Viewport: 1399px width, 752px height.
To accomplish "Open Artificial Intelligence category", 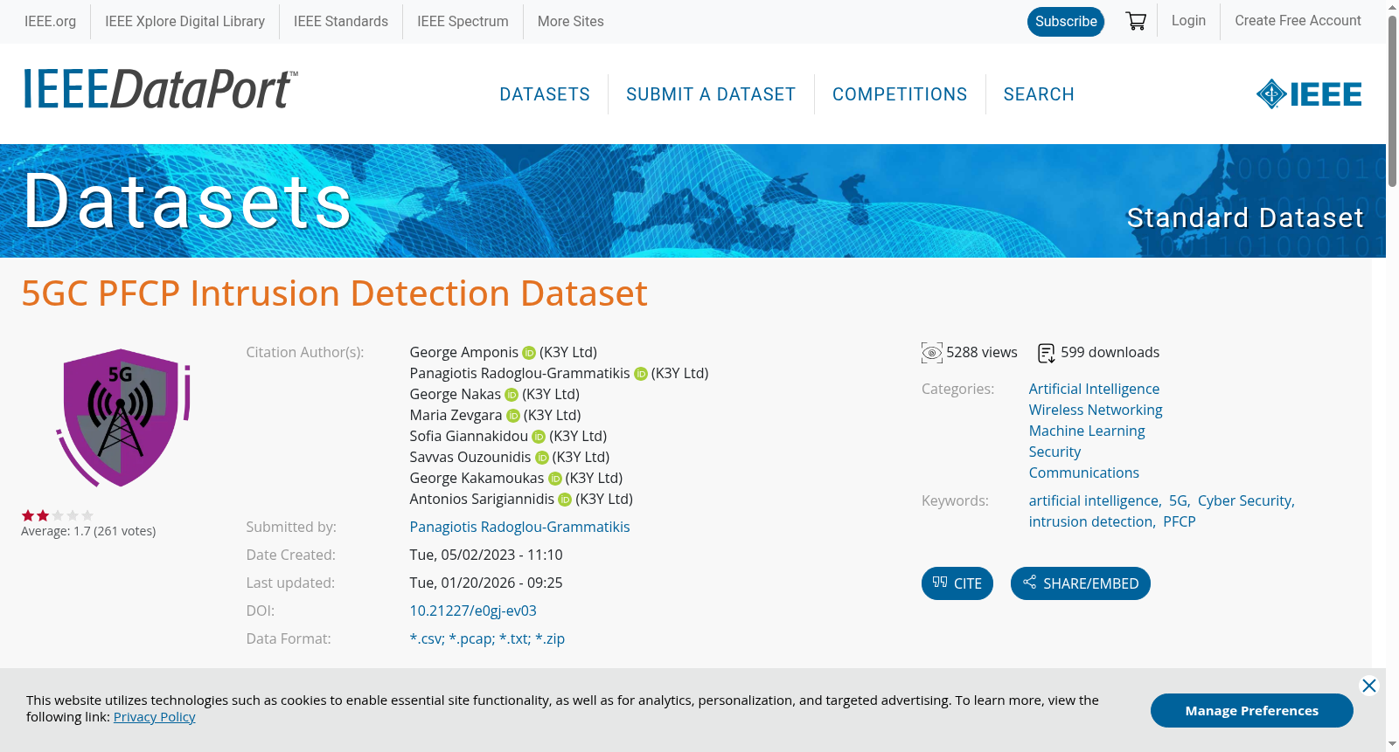I will point(1094,390).
